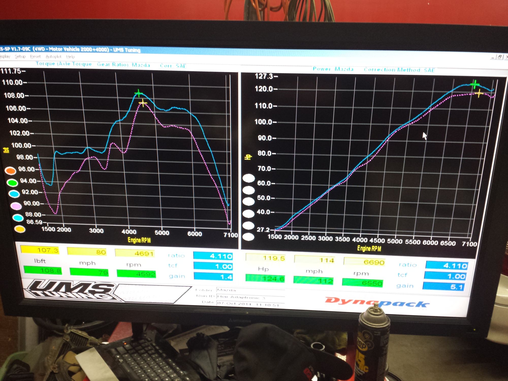Click yellow crosshair marker on power curve
508x381 pixels.
click(x=479, y=93)
